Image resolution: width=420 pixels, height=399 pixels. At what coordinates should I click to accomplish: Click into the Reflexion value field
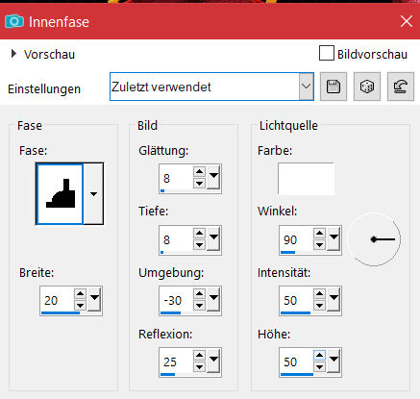176,362
